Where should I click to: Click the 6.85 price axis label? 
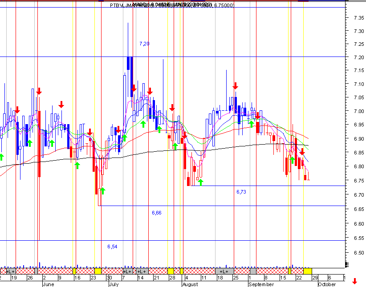pyautogui.click(x=359, y=153)
